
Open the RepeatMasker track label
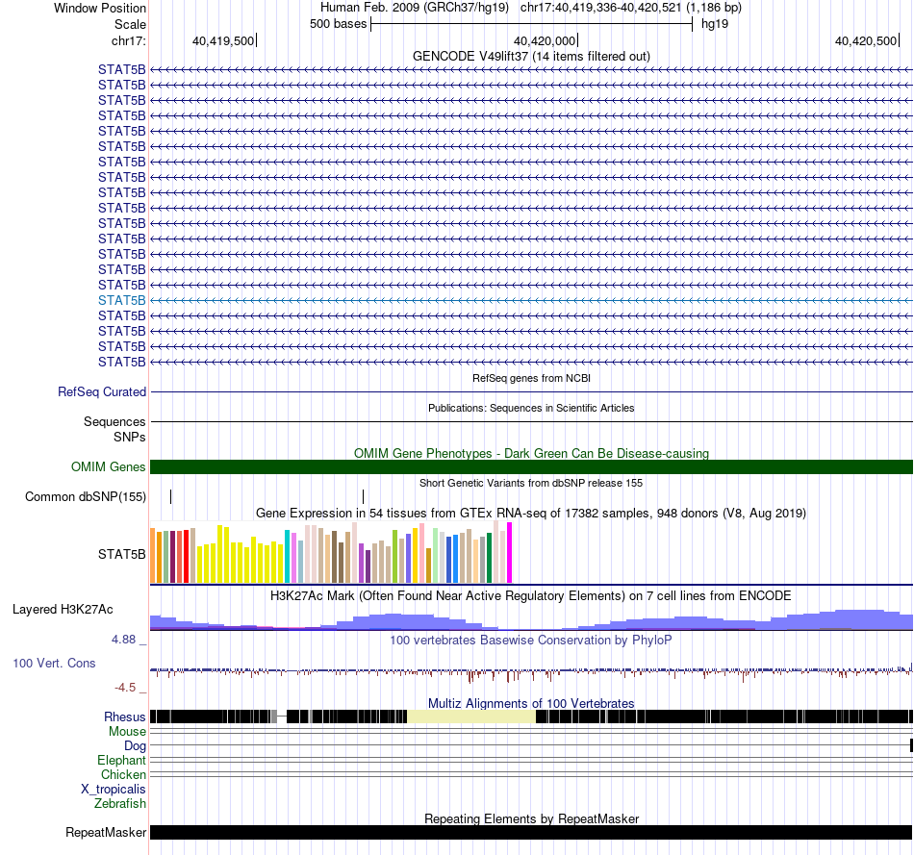(x=106, y=832)
